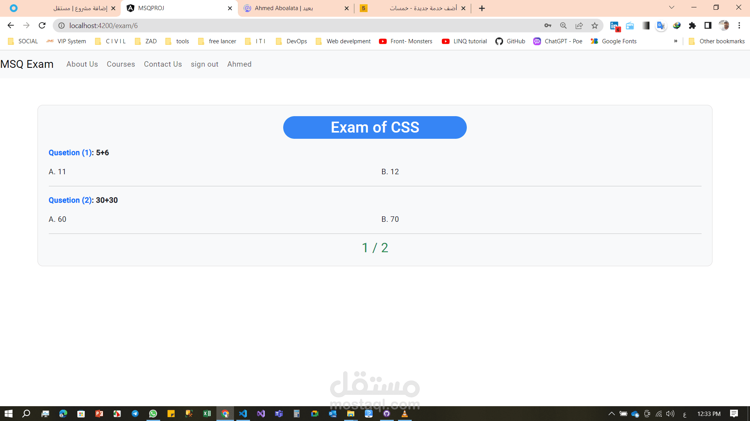Click the browser refresh button
This screenshot has height=421, width=750.
point(43,26)
